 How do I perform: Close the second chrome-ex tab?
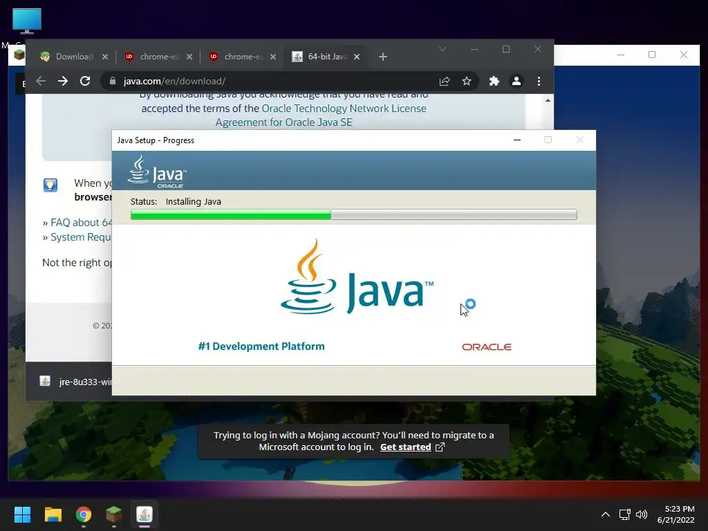[272, 57]
